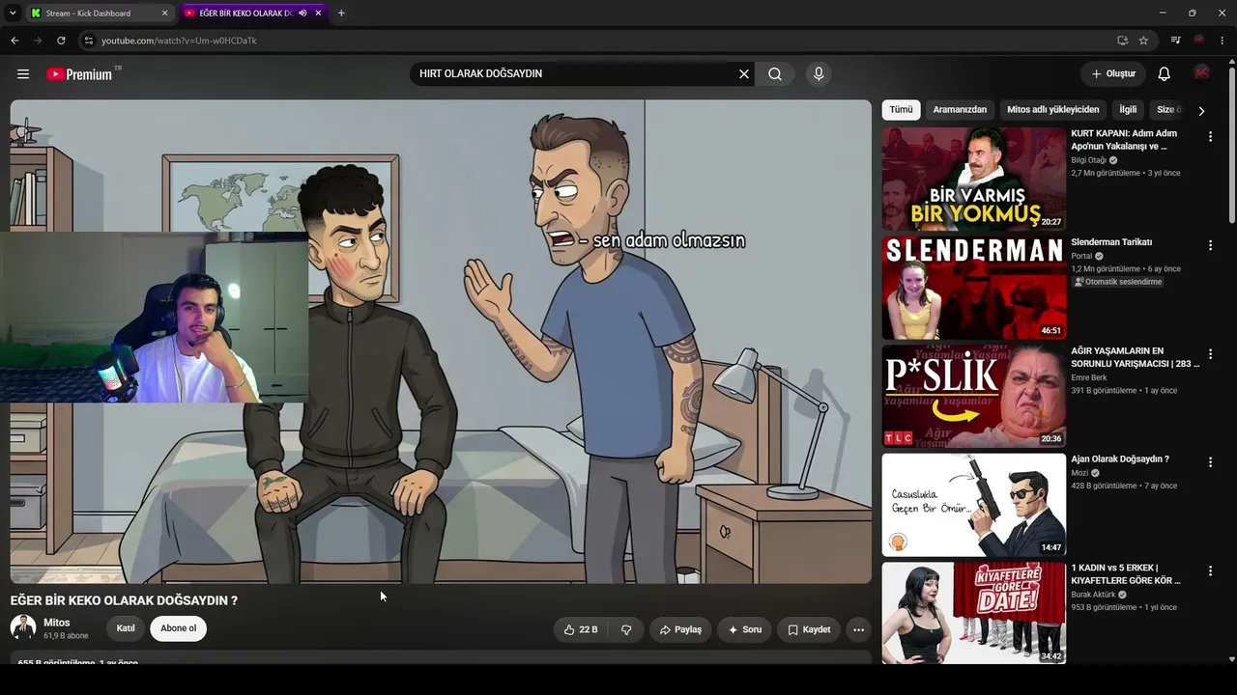
Task: Select the Tümü filter chip
Action: click(x=901, y=110)
